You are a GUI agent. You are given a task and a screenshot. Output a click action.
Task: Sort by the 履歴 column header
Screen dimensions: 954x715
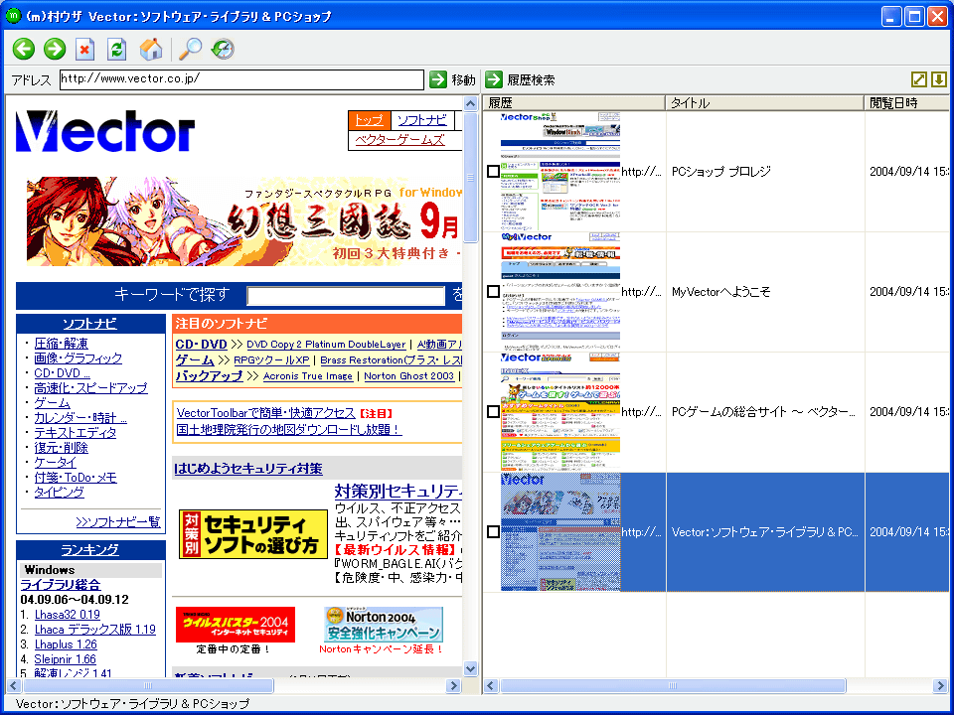[573, 102]
